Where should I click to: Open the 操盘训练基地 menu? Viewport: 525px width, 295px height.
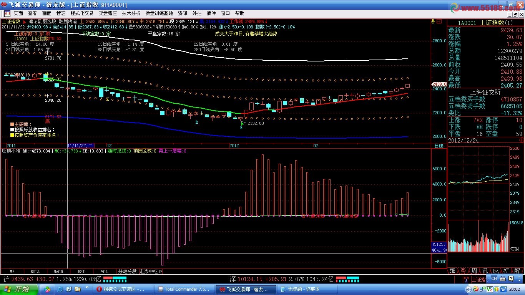tap(159, 13)
